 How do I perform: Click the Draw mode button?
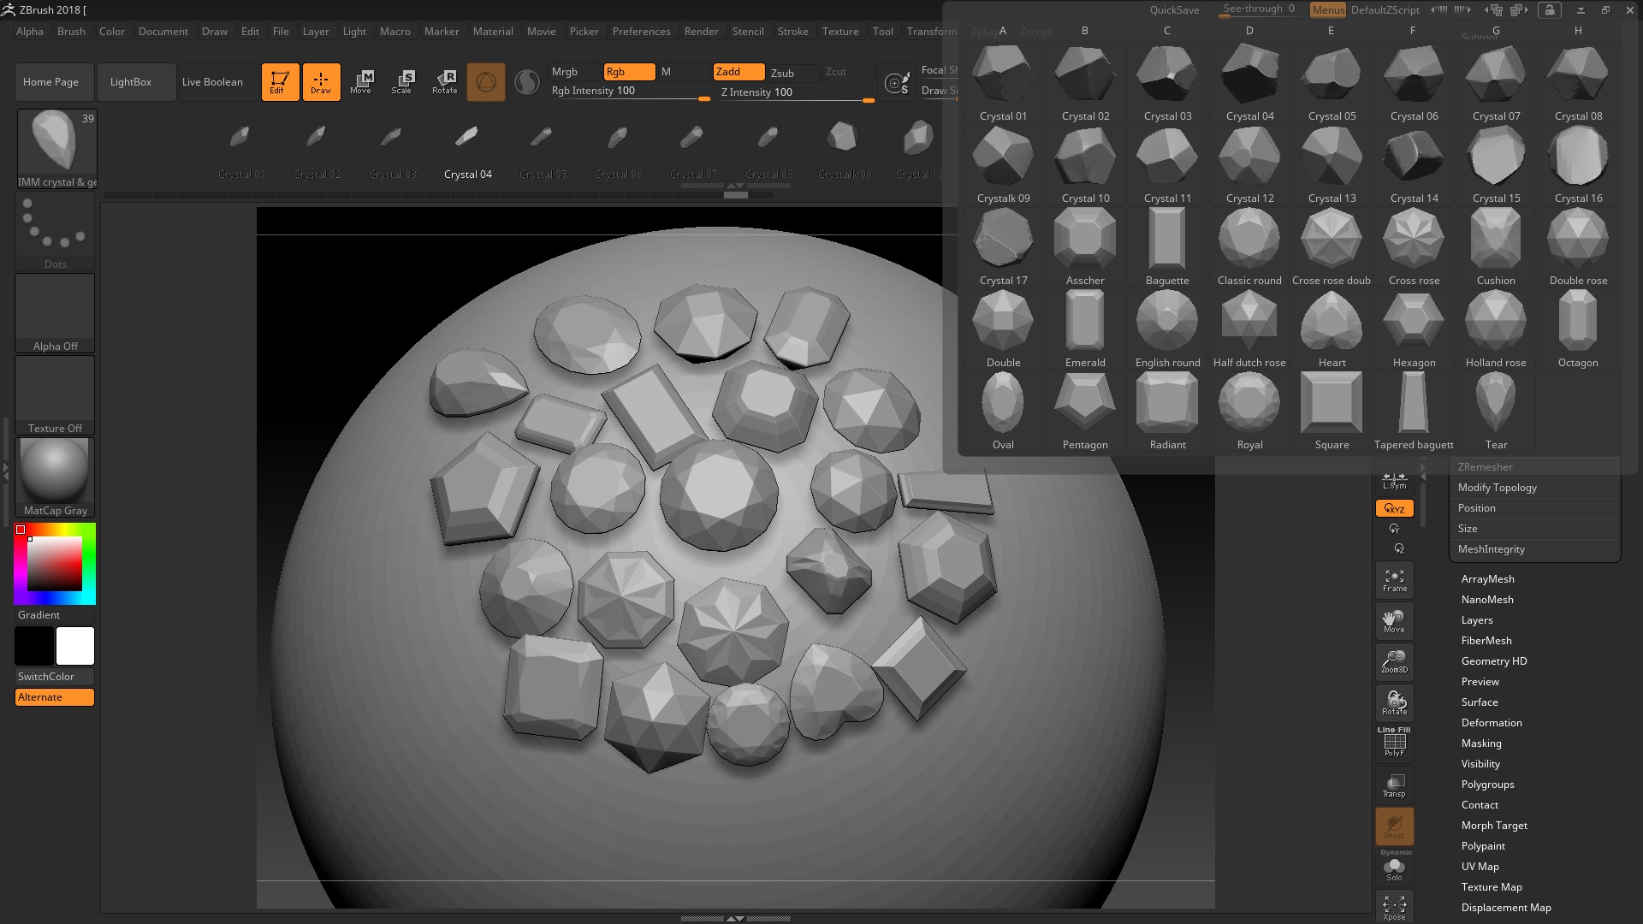(x=321, y=81)
